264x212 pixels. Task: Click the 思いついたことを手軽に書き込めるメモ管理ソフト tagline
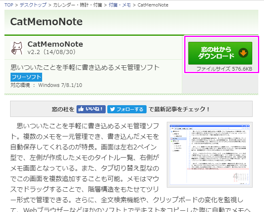click(x=85, y=67)
